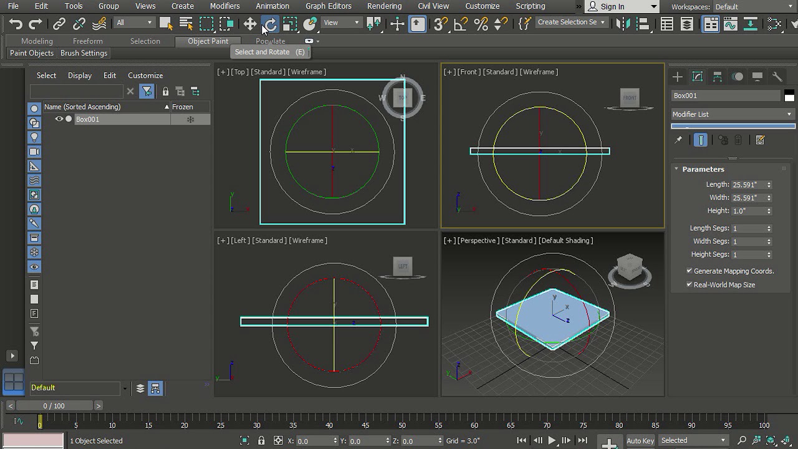Toggle the Percent Snap icon
This screenshot has height=449, width=798.
pyautogui.click(x=481, y=24)
